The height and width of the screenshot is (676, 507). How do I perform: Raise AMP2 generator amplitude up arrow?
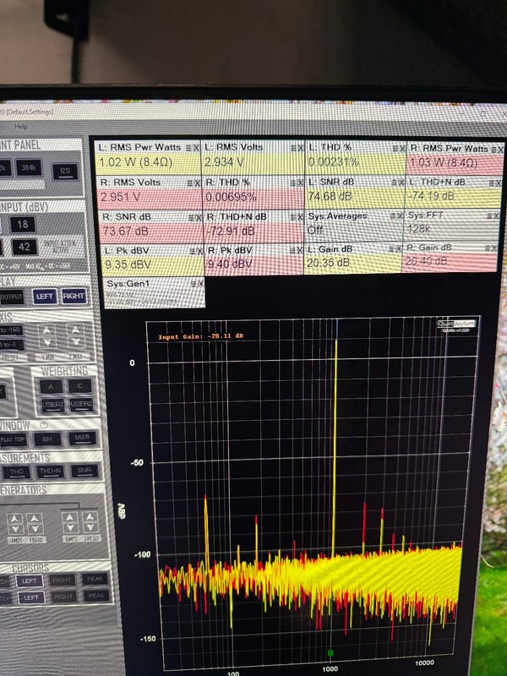[x=70, y=517]
